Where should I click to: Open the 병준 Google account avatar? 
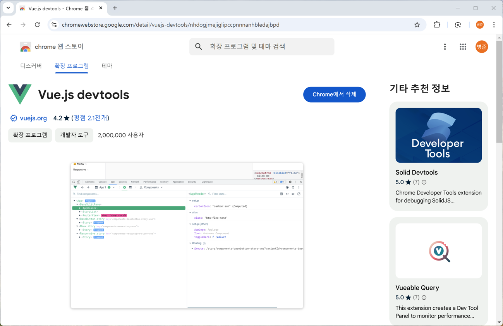482,47
